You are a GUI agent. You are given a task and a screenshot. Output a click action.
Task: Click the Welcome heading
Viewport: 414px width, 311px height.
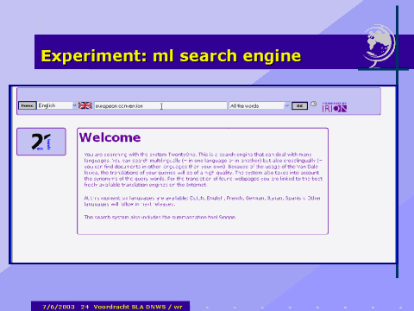point(110,137)
